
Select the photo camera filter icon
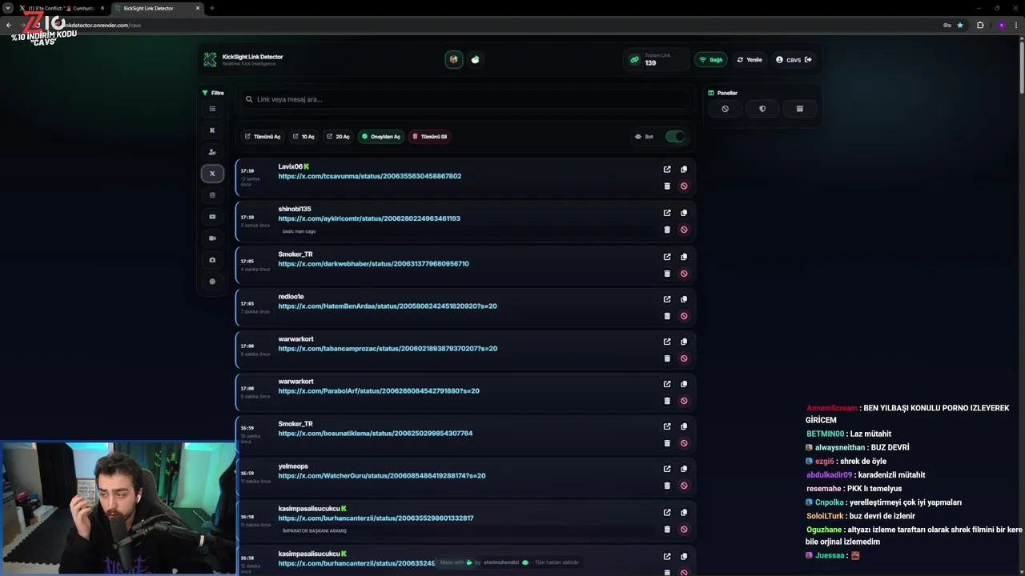212,260
